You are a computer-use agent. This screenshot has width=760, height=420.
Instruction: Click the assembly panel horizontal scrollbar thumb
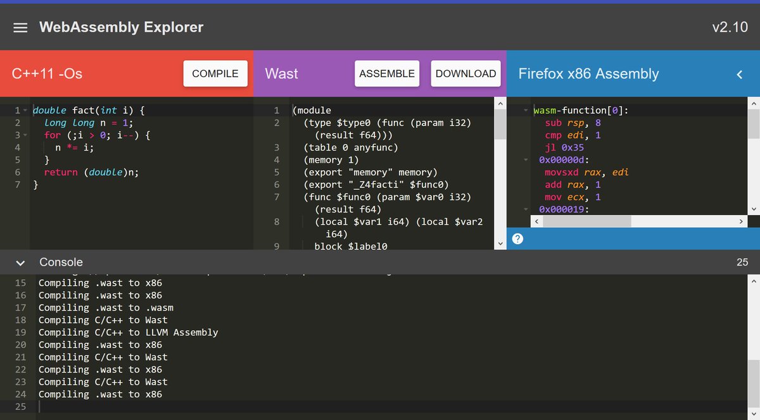[x=586, y=221]
